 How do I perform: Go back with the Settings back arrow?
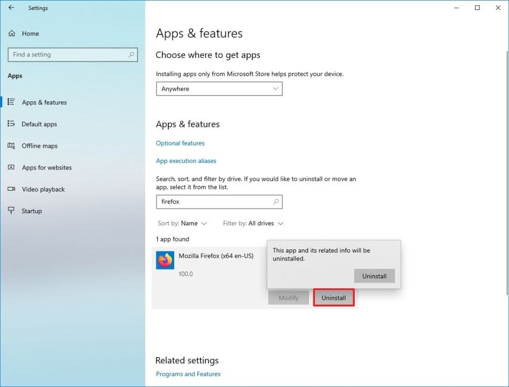(x=12, y=7)
